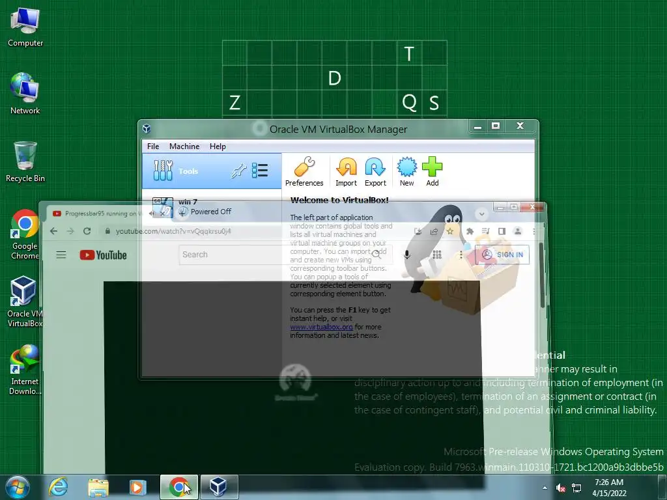This screenshot has width=667, height=500.
Task: Click the pin icon beside Tools
Action: point(238,171)
